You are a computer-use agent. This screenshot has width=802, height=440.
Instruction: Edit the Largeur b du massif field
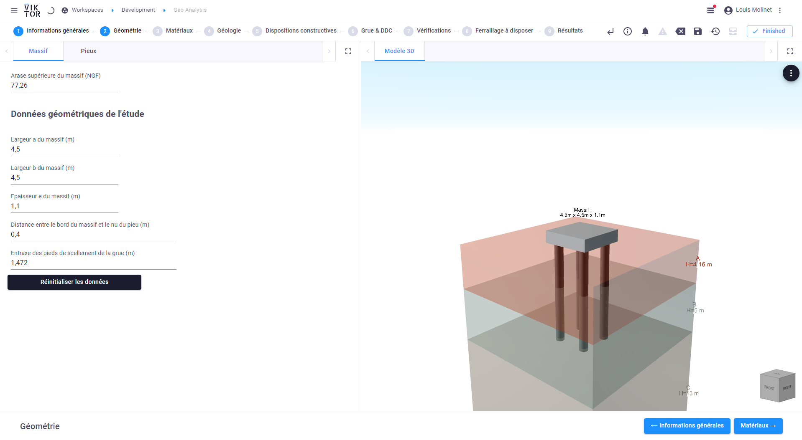[x=64, y=178]
